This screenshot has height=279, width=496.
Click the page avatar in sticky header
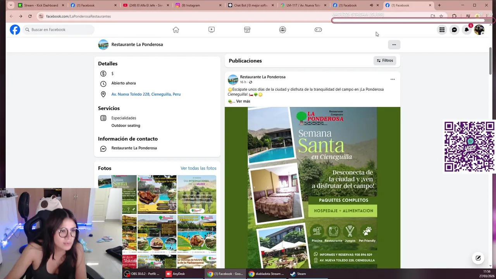coord(103,45)
